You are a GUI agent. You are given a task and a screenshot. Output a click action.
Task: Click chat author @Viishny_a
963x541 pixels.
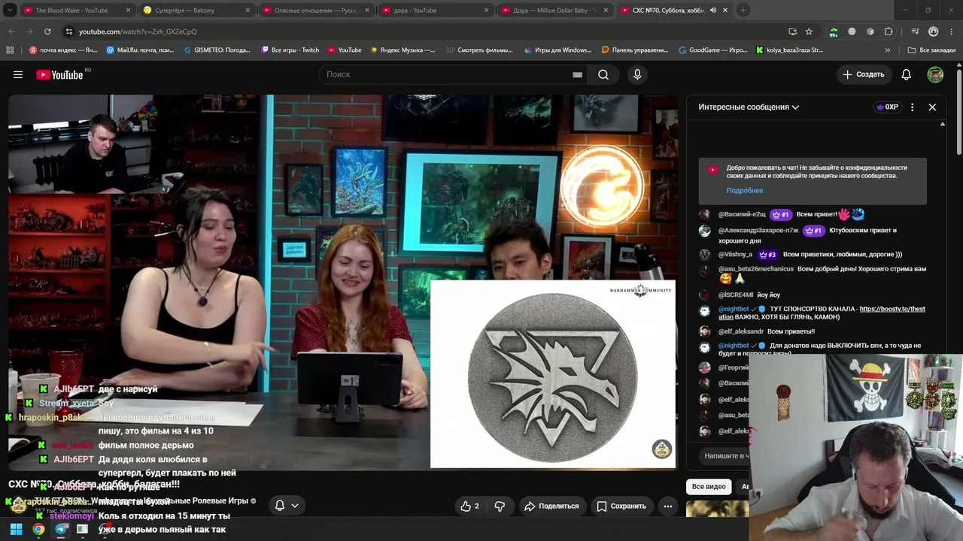[735, 255]
